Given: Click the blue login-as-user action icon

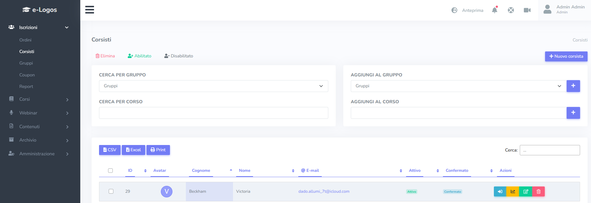Looking at the screenshot, I should coord(500,191).
